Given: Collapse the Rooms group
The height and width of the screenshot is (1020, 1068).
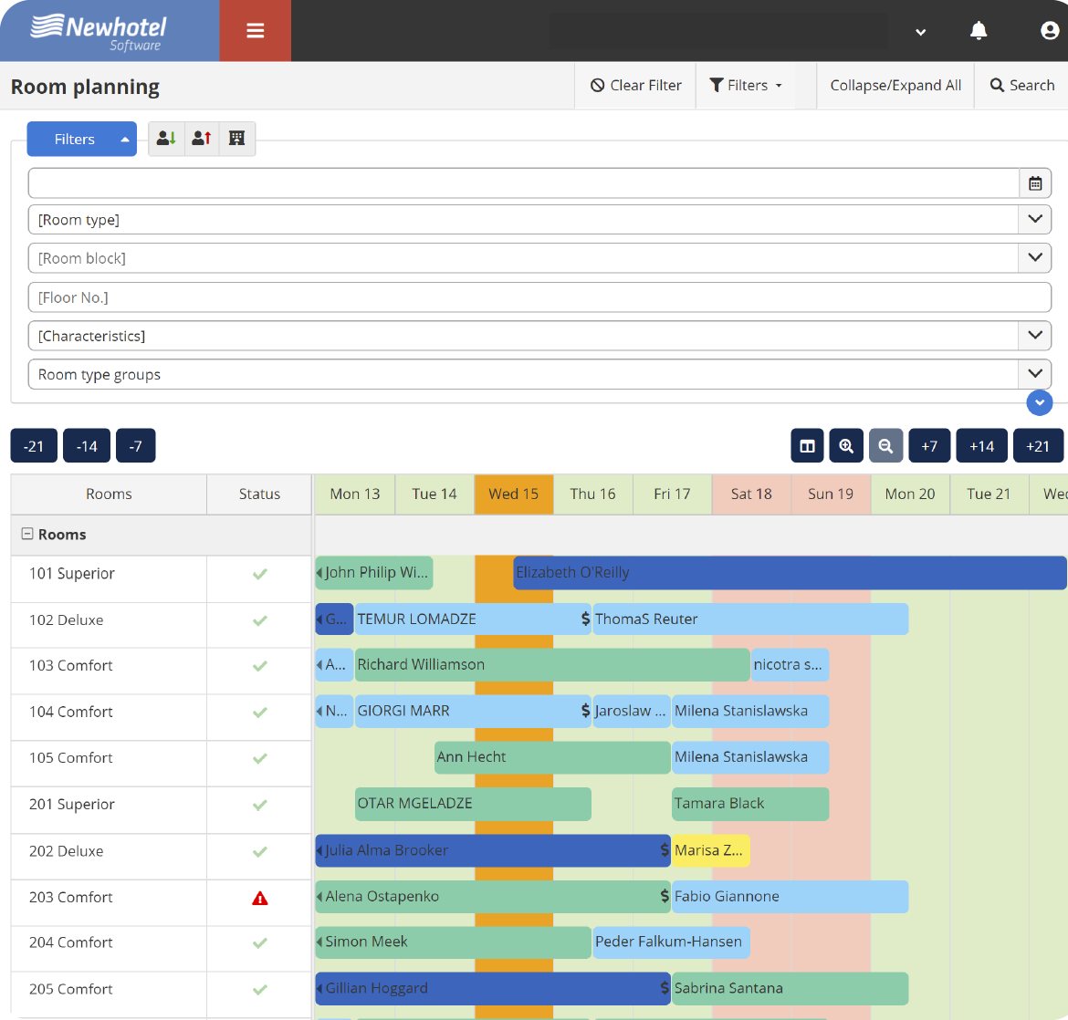Looking at the screenshot, I should point(27,534).
